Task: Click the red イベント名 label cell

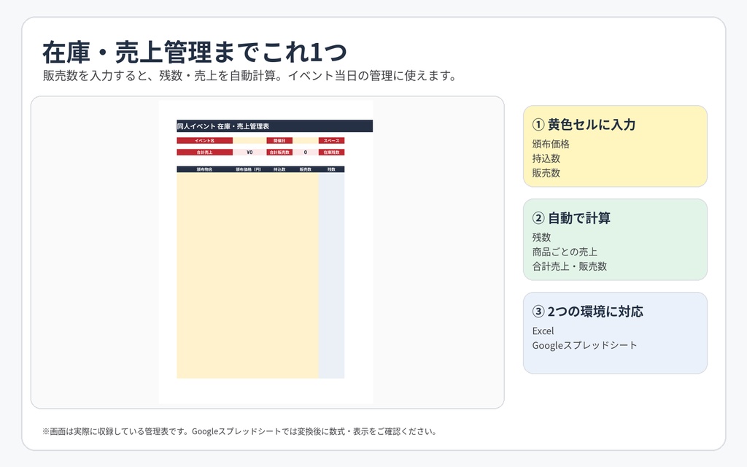Action: tap(205, 141)
